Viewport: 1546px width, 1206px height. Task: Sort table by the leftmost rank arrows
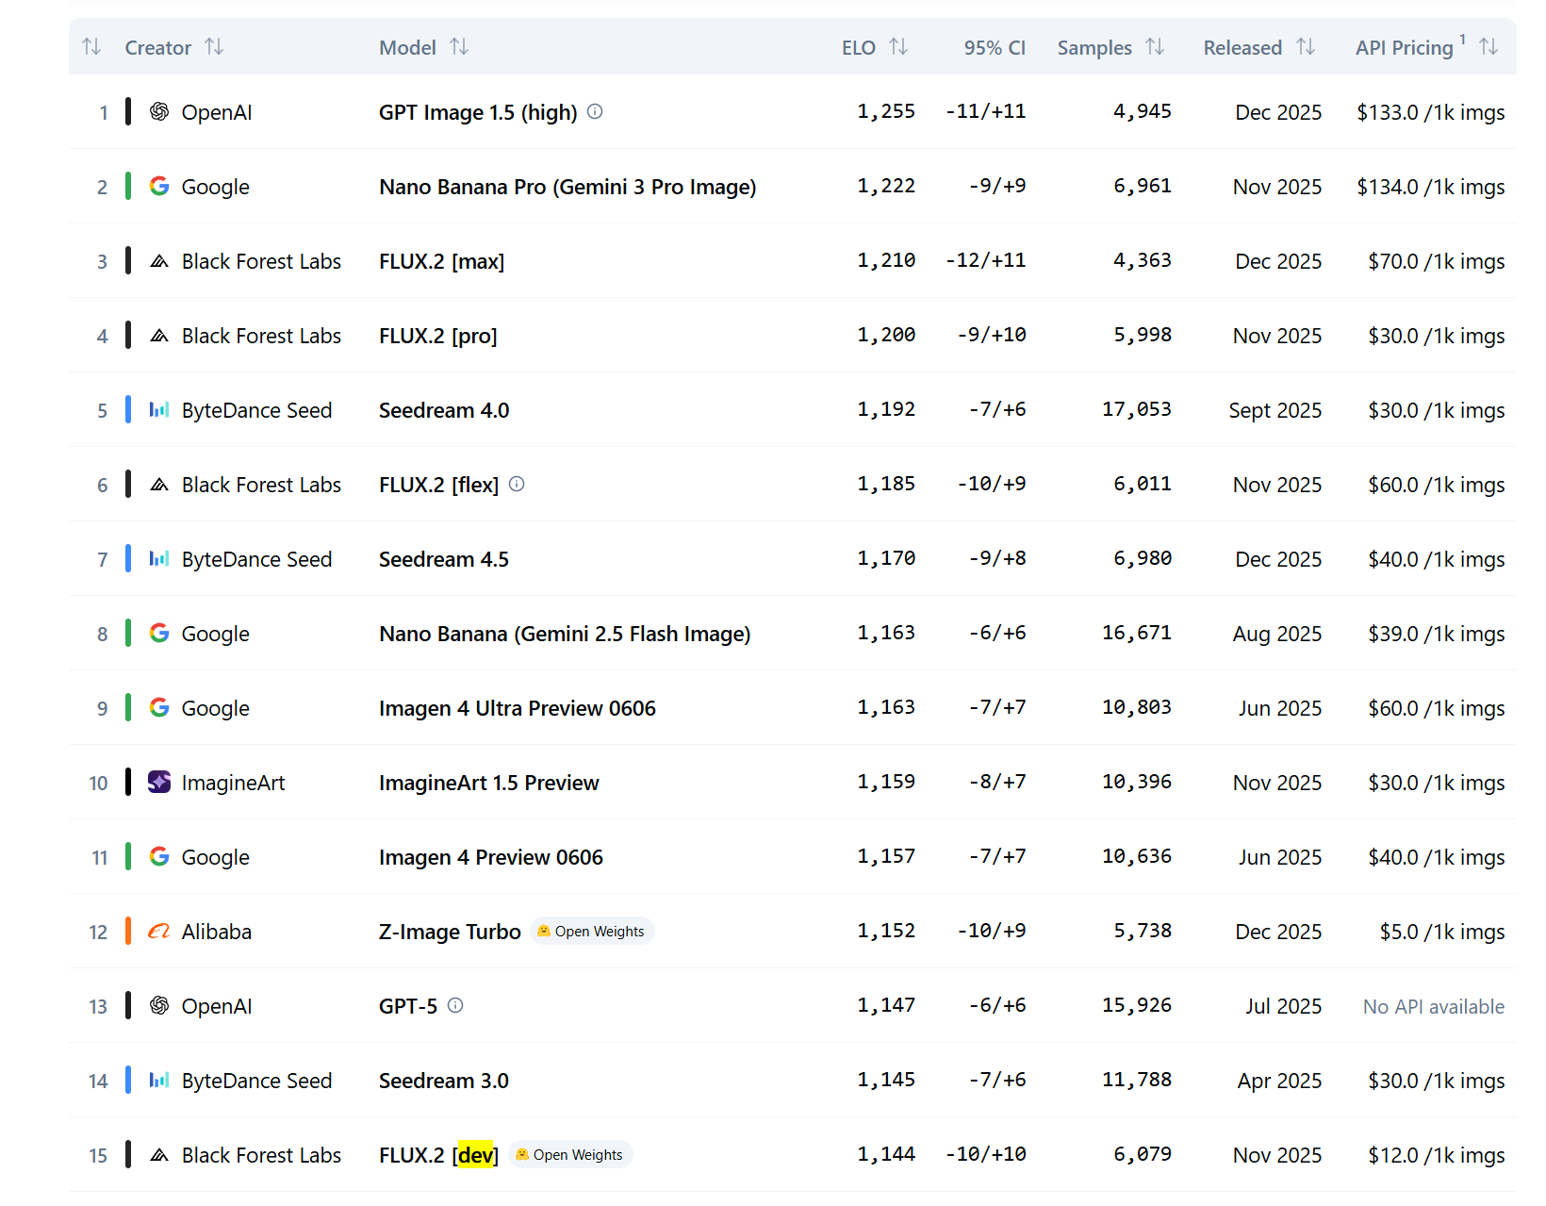point(91,46)
